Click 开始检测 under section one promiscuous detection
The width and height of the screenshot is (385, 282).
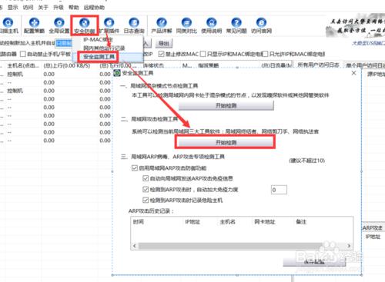(226, 105)
